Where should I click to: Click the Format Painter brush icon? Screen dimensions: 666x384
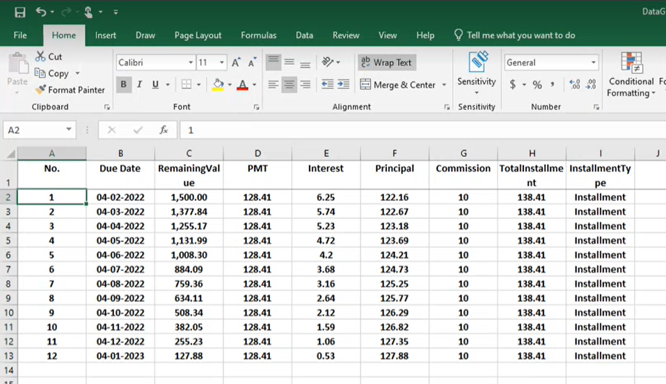pyautogui.click(x=40, y=90)
